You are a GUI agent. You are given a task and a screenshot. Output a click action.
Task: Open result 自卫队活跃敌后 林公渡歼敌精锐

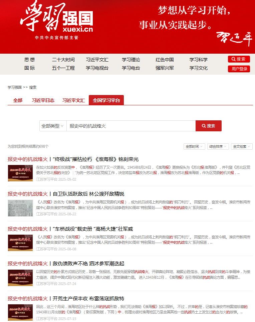[66, 194]
